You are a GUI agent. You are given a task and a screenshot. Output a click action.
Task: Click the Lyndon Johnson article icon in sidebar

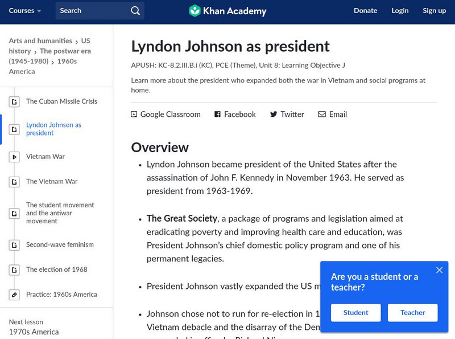[x=14, y=129]
